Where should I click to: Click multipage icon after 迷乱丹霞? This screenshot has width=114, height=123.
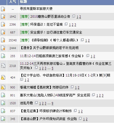coord(36,103)
